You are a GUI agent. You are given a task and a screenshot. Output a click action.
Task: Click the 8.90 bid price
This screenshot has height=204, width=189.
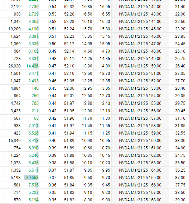88,200
